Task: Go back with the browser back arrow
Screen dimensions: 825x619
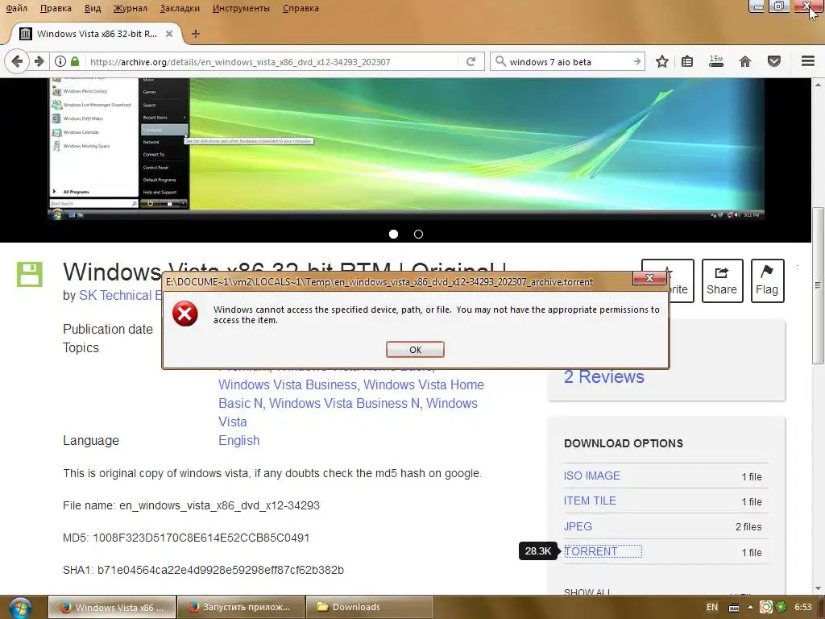Action: [x=17, y=61]
